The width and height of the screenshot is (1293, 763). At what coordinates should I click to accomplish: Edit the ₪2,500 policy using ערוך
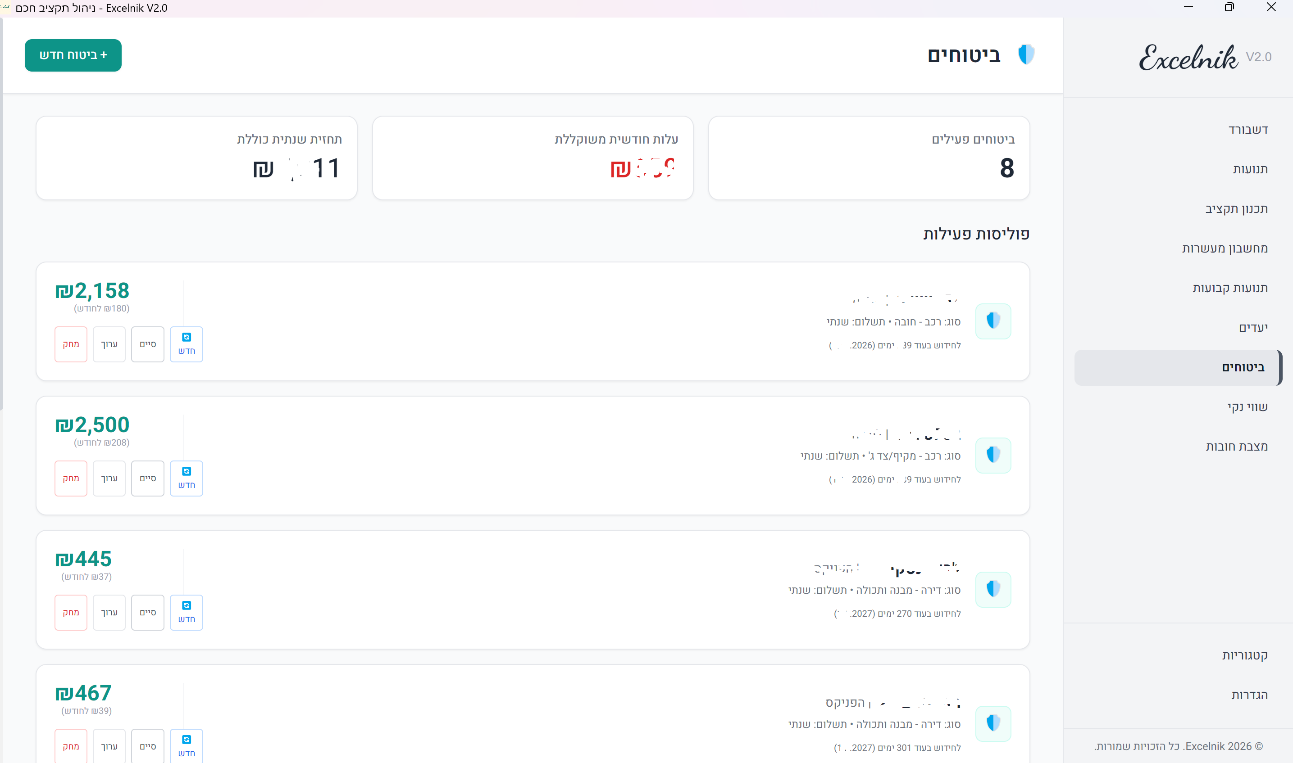[109, 478]
